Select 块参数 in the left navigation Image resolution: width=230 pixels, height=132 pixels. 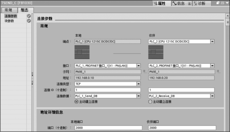9,21
